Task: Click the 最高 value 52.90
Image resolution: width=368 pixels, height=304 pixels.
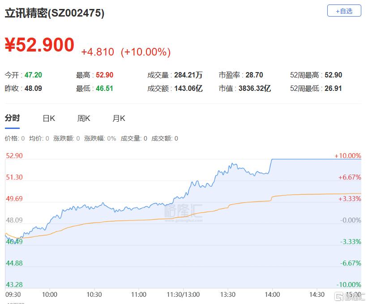Action: [x=104, y=75]
